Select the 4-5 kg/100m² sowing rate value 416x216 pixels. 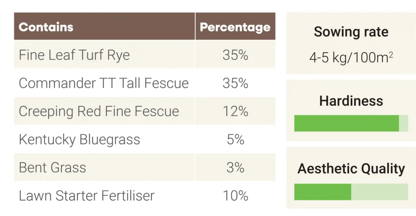tap(351, 58)
